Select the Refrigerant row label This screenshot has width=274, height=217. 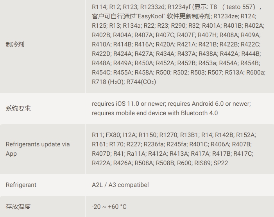pos(21,185)
